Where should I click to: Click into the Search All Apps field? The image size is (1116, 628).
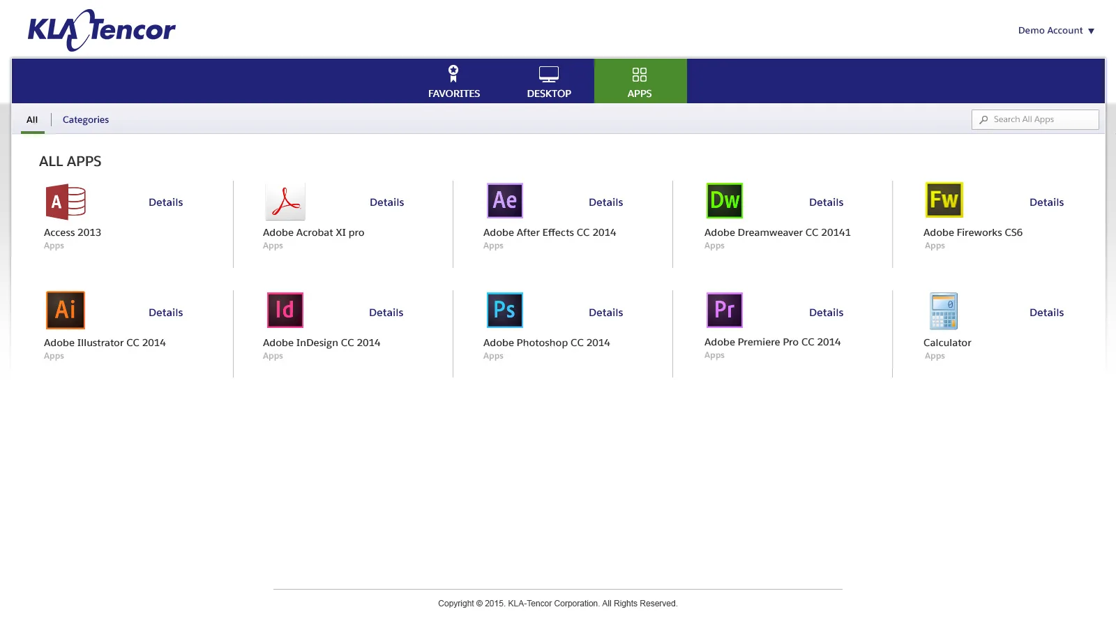click(x=1035, y=119)
